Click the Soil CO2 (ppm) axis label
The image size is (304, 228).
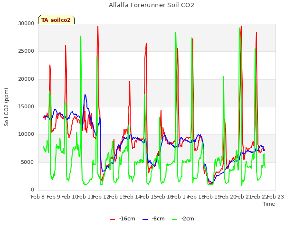pyautogui.click(x=6, y=107)
